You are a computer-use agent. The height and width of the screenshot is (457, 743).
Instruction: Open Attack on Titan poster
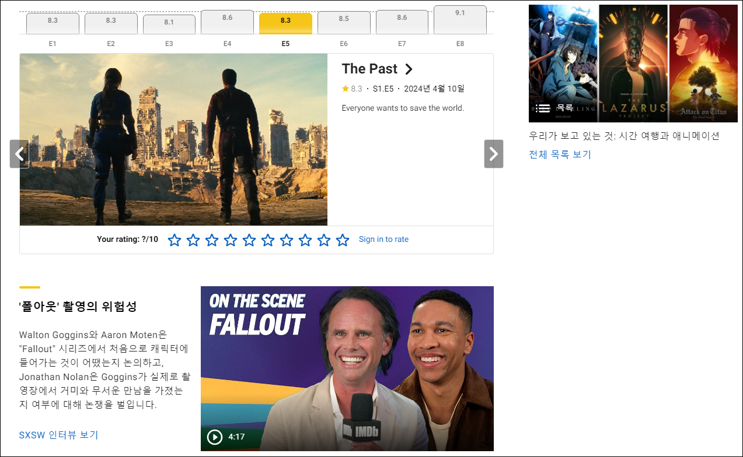(x=703, y=64)
